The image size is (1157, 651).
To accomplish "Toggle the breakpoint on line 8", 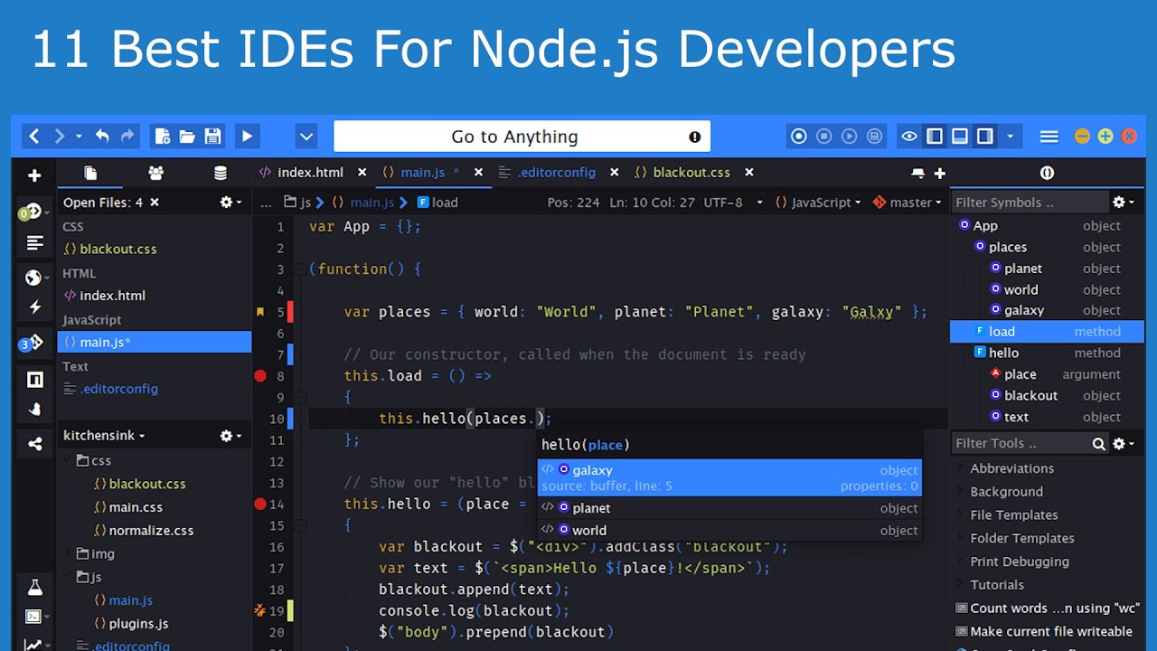I will coord(260,376).
